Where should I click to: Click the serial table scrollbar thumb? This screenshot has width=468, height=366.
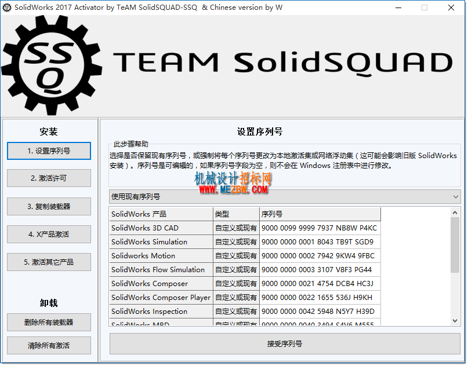point(455,245)
